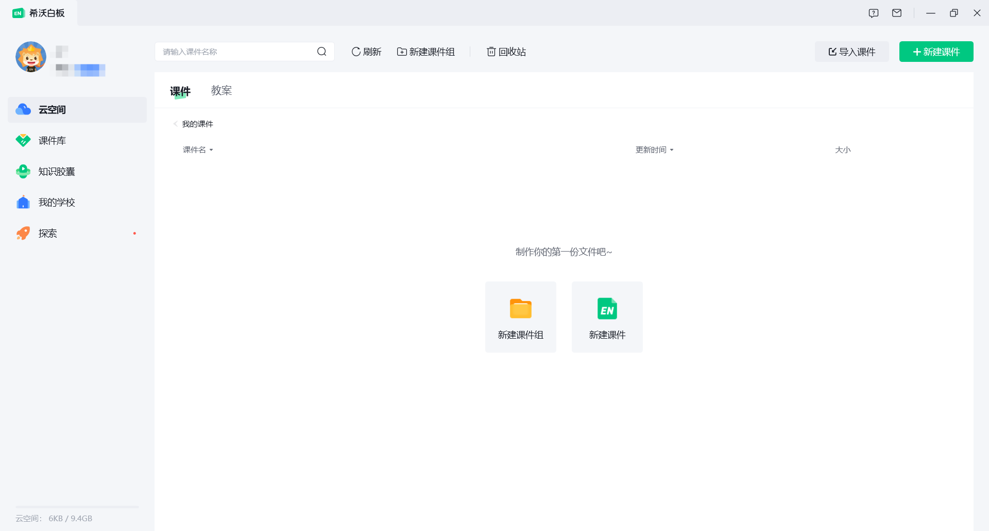Open the help question mark icon
This screenshot has width=989, height=531.
tap(874, 13)
